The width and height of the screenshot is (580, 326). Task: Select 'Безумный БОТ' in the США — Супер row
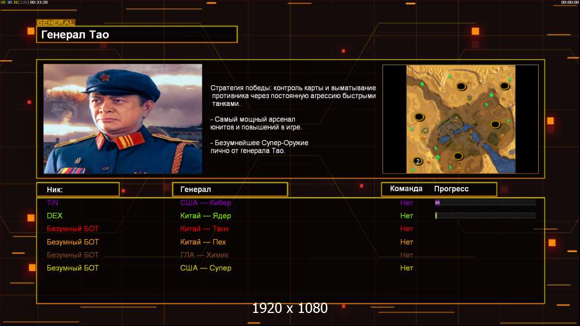click(72, 268)
